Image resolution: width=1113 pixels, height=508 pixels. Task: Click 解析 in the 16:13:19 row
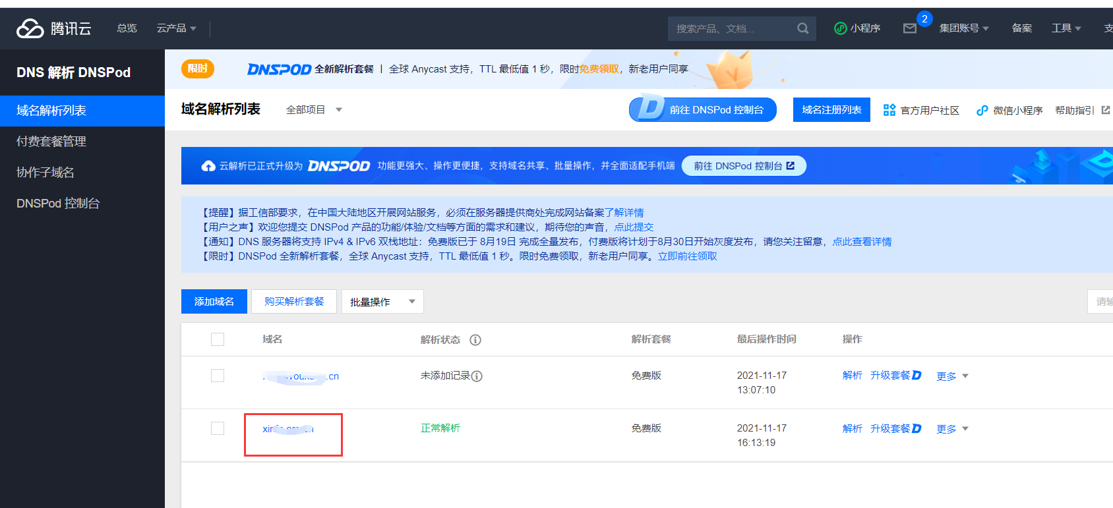pos(853,428)
